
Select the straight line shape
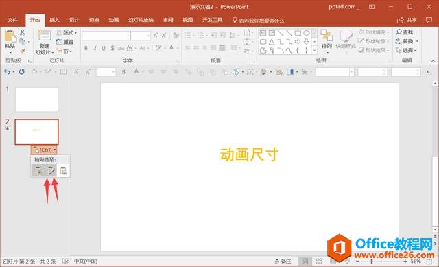(281, 34)
